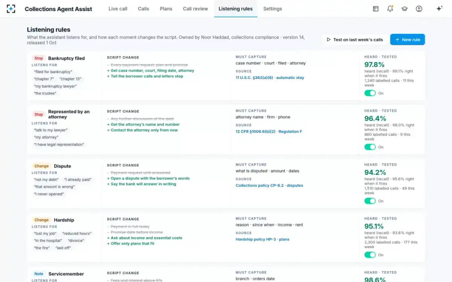Click the "that amount is wrong" phrase
Viewport: 452px width, 282px height.
(55, 187)
